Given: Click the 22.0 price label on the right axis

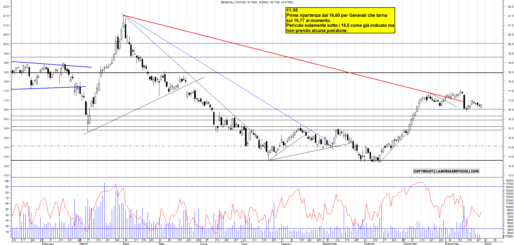Looking at the screenshot, I should tap(510, 7).
